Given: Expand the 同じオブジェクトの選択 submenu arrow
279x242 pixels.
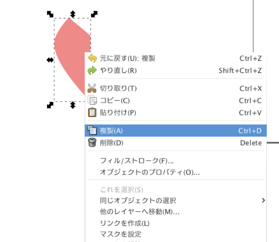Looking at the screenshot, I should 263,201.
